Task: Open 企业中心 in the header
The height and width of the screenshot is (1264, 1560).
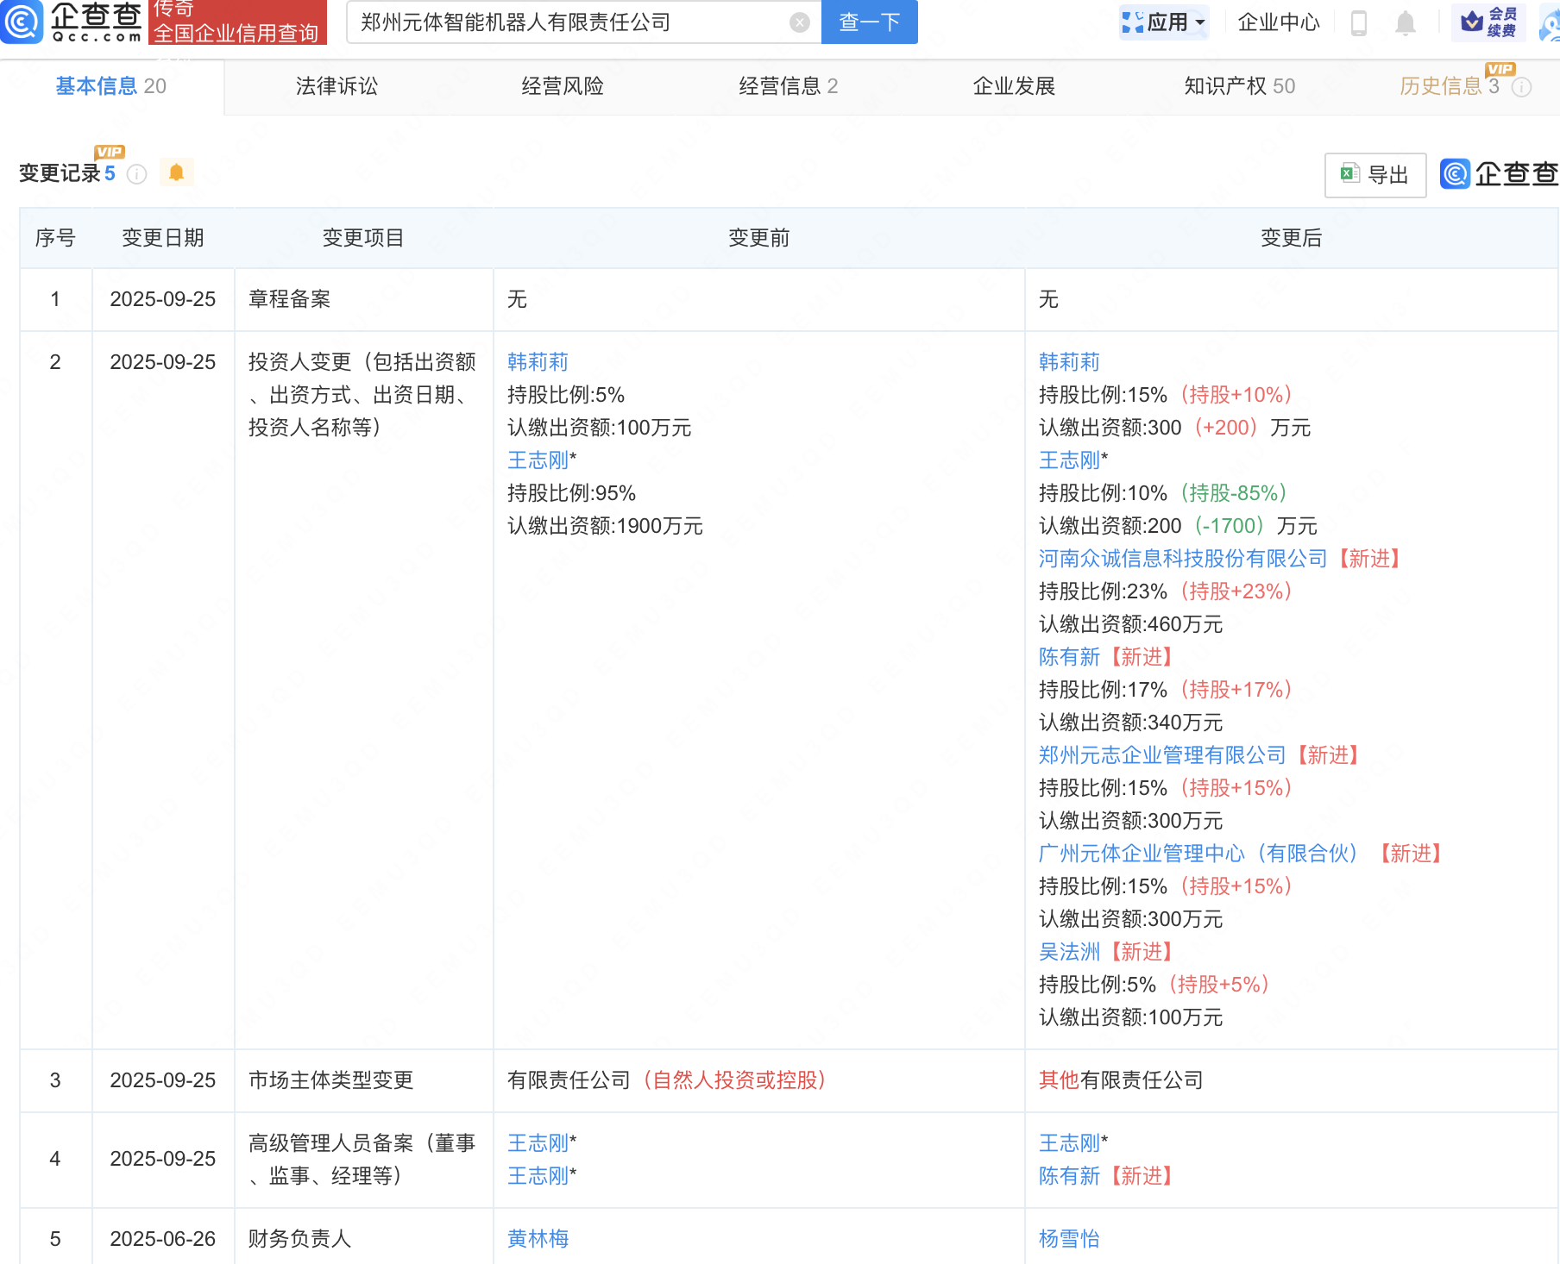Action: (1278, 22)
